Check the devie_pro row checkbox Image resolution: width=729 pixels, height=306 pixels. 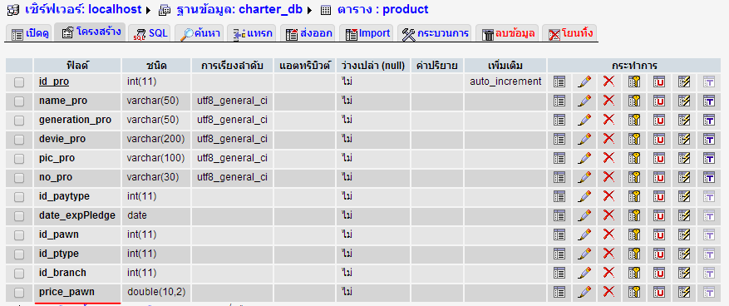(x=19, y=140)
